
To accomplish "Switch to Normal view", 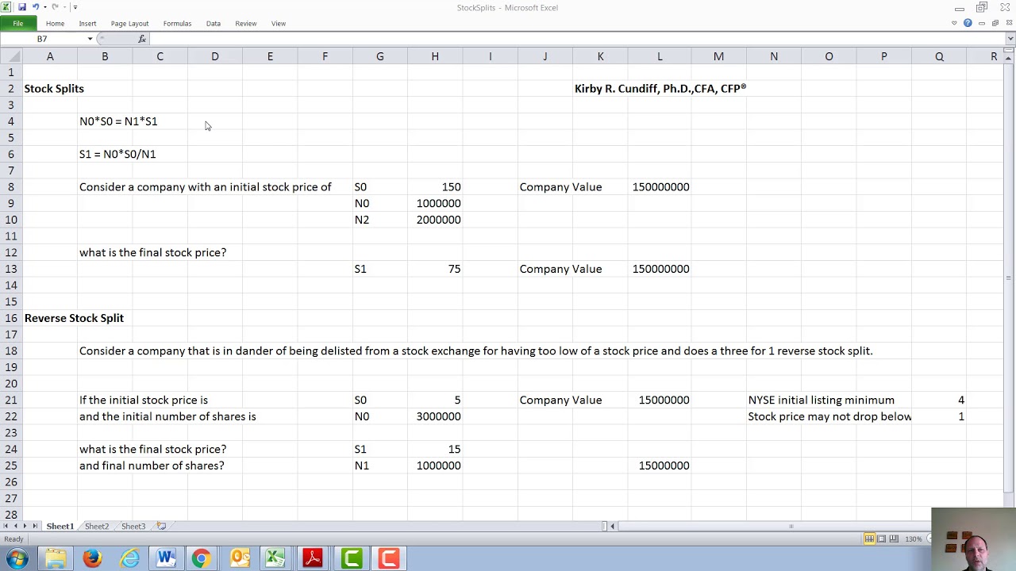I will click(x=869, y=539).
